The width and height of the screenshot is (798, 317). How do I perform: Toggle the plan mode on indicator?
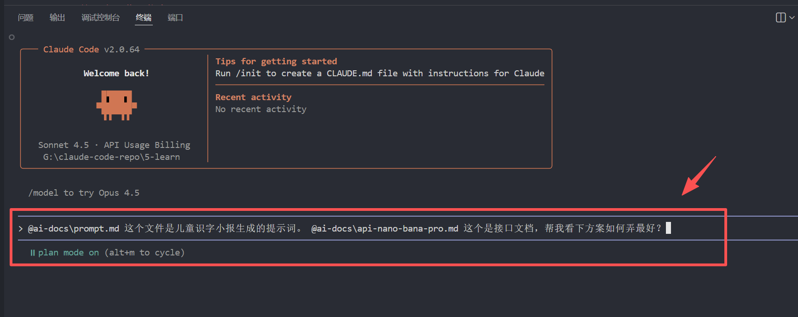pyautogui.click(x=69, y=253)
